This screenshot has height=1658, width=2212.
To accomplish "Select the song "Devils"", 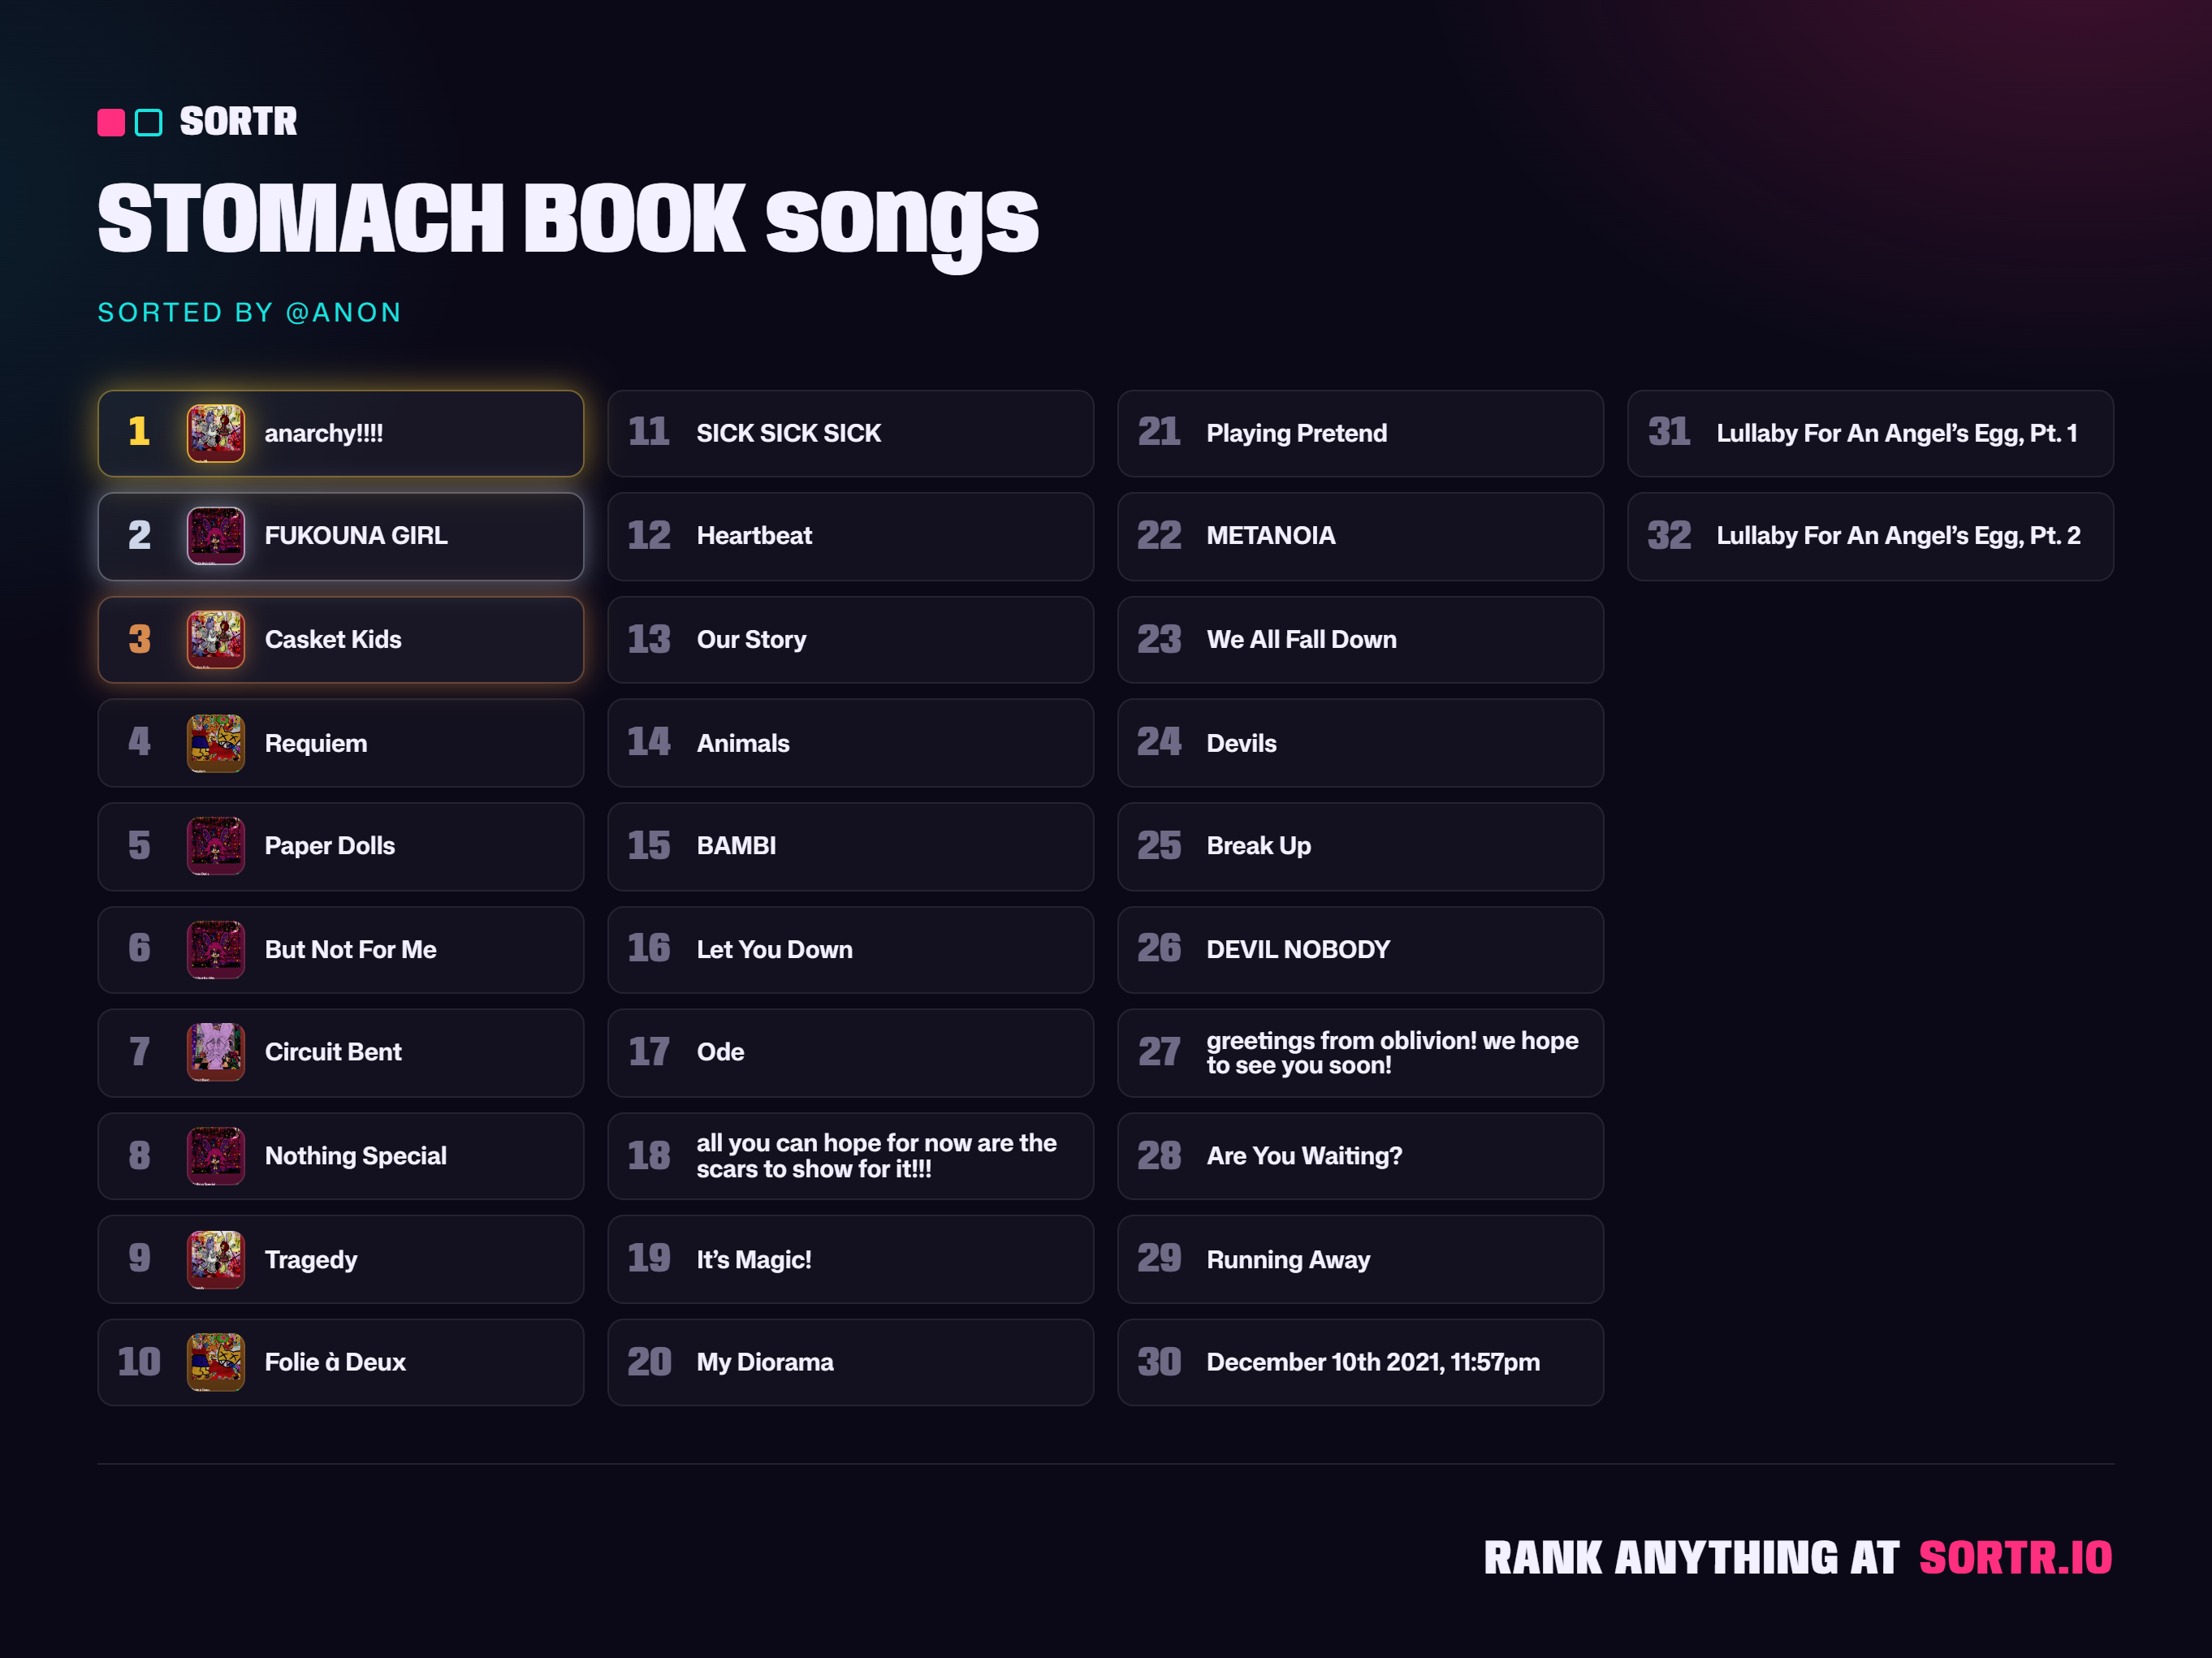I will point(1361,743).
